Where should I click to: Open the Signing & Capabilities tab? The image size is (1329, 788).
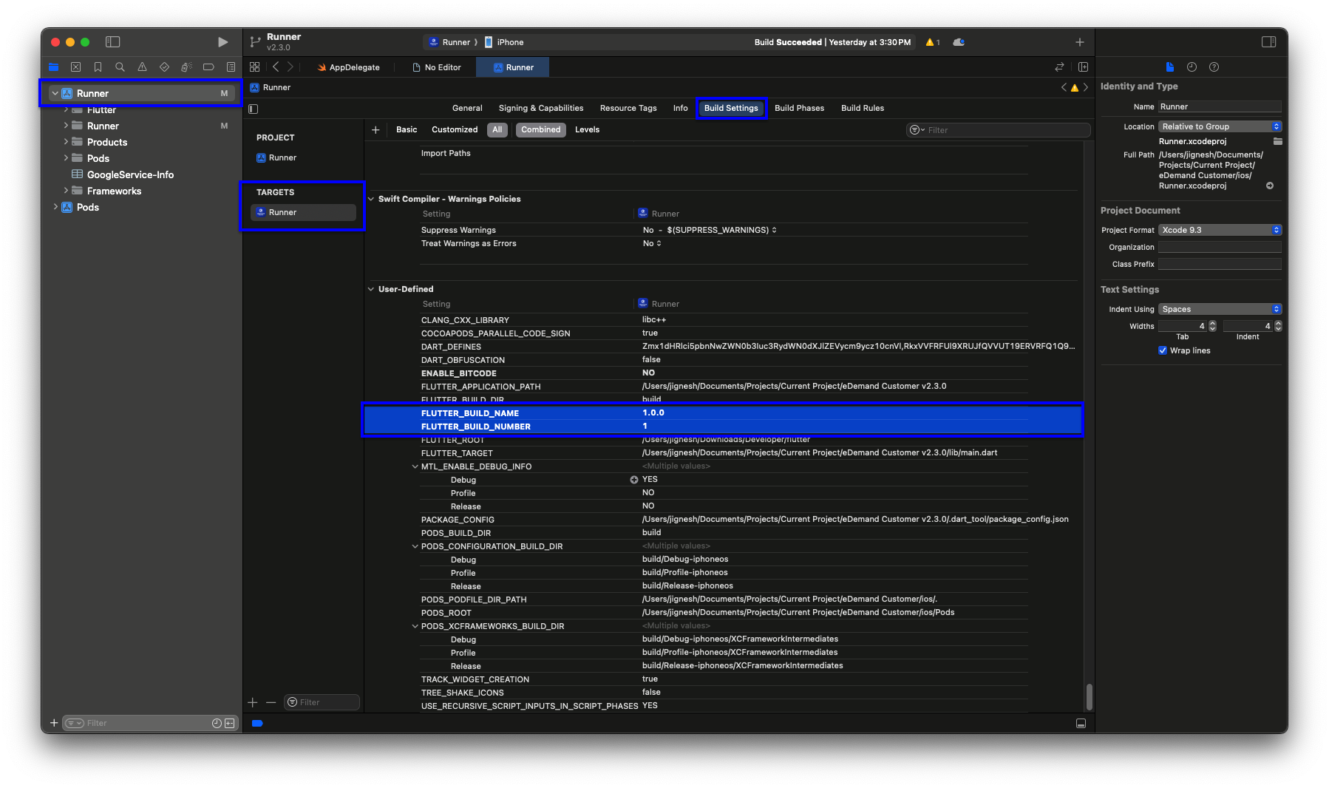540,108
